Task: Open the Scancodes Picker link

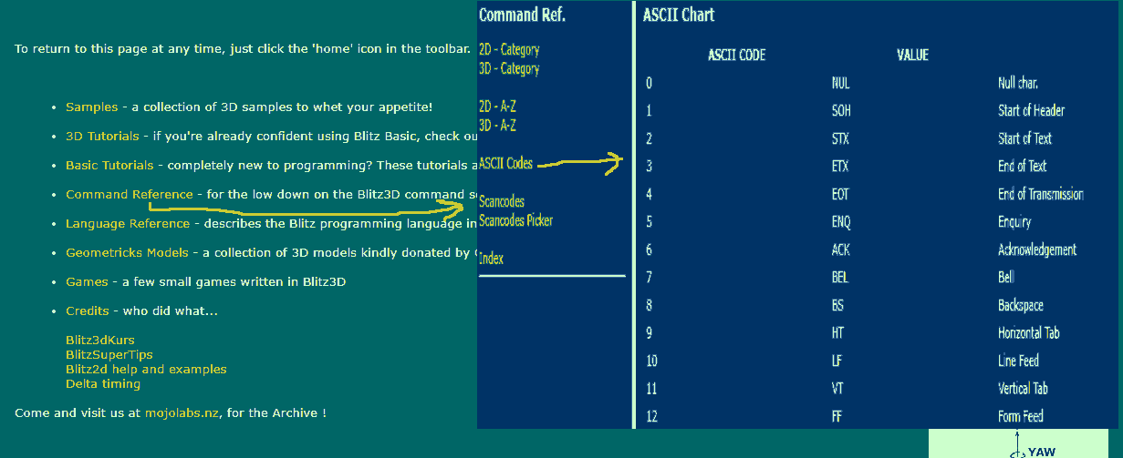Action: click(515, 220)
